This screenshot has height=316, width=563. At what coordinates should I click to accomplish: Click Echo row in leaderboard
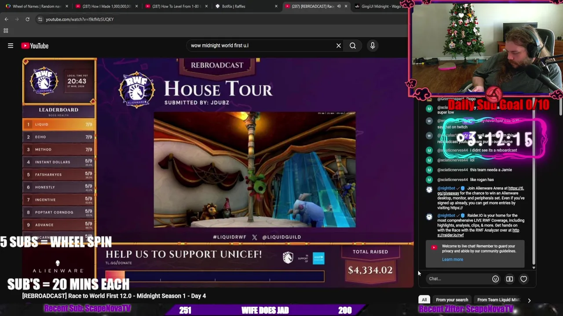(x=58, y=137)
